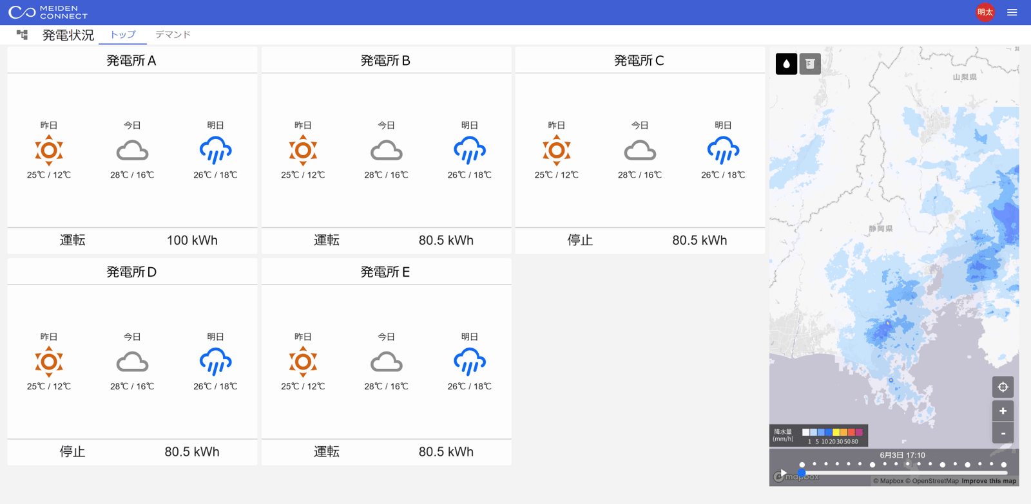Click the 静岡県 label on map
The width and height of the screenshot is (1031, 504).
point(881,229)
